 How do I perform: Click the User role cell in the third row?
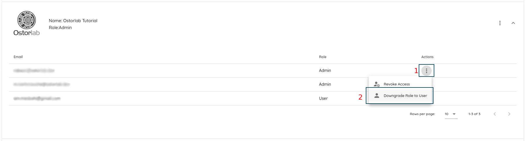click(323, 98)
